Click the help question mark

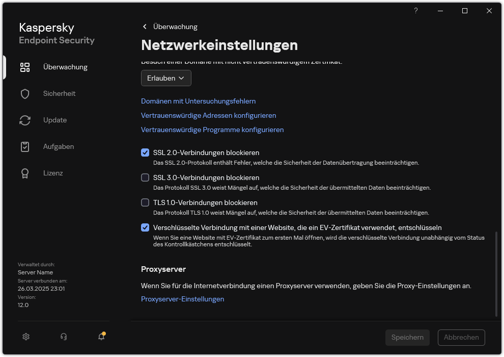(x=415, y=11)
